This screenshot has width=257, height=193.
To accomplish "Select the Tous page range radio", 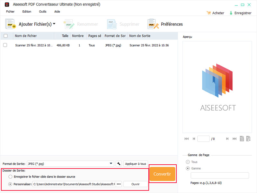I will (188, 162).
